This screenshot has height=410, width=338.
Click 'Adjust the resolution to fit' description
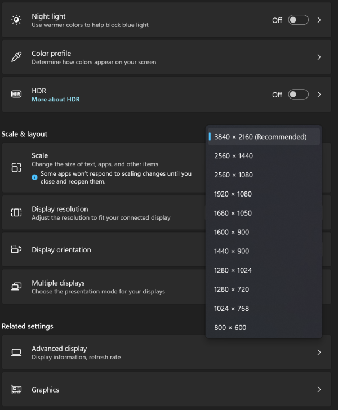pyautogui.click(x=101, y=217)
